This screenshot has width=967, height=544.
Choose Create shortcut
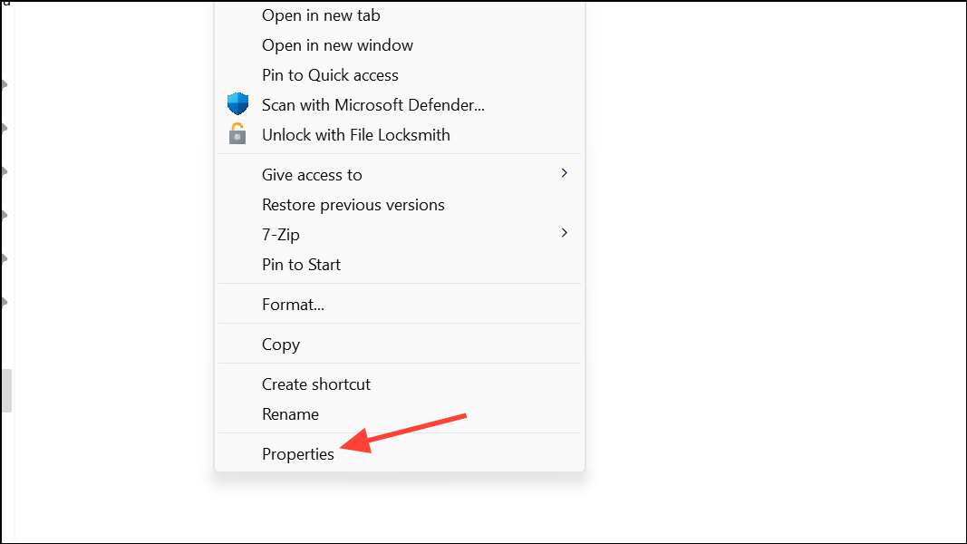pos(315,384)
